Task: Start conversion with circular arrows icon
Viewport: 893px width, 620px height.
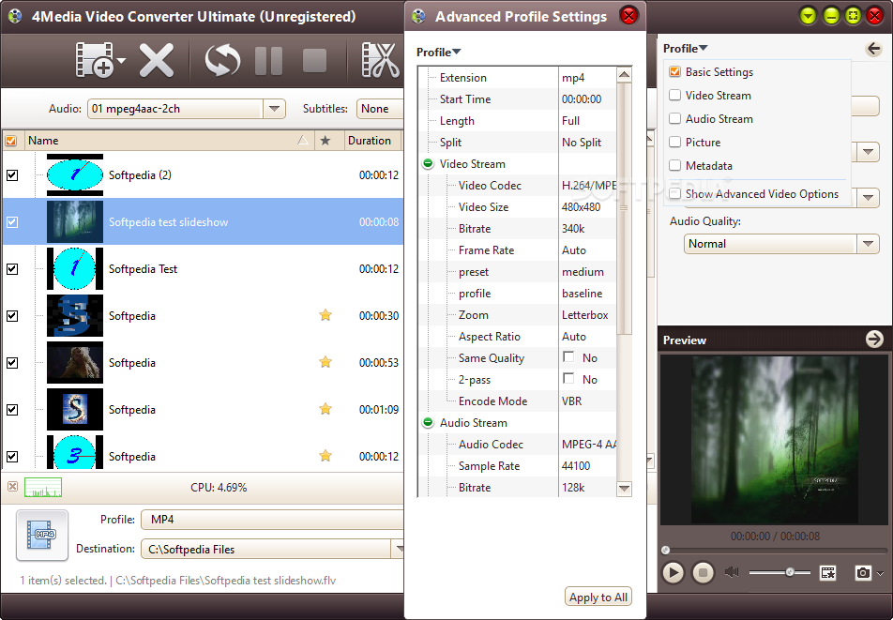Action: pos(222,60)
